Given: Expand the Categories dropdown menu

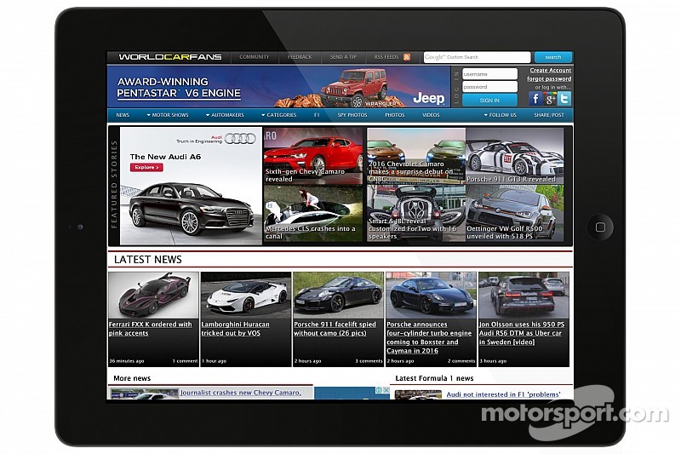Looking at the screenshot, I should point(279,115).
